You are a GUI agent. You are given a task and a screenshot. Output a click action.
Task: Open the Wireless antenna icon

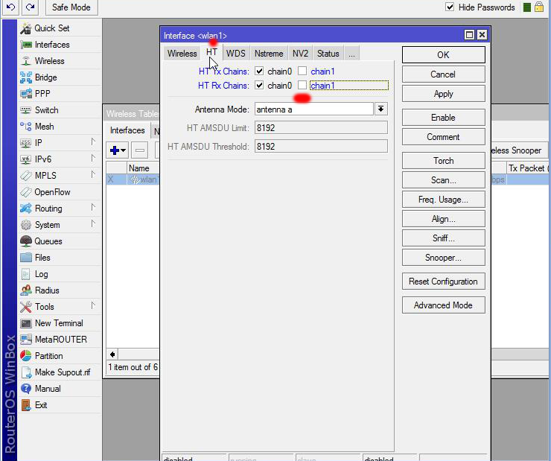(26, 61)
